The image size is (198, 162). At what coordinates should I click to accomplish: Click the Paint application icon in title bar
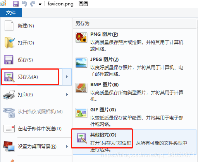coord(3,3)
